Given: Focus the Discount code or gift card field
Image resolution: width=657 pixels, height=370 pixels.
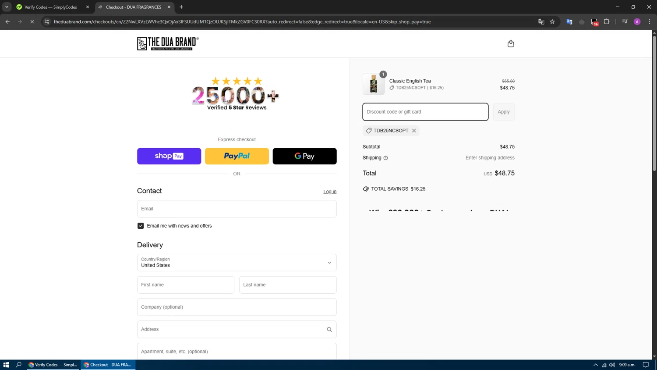Looking at the screenshot, I should click(425, 112).
